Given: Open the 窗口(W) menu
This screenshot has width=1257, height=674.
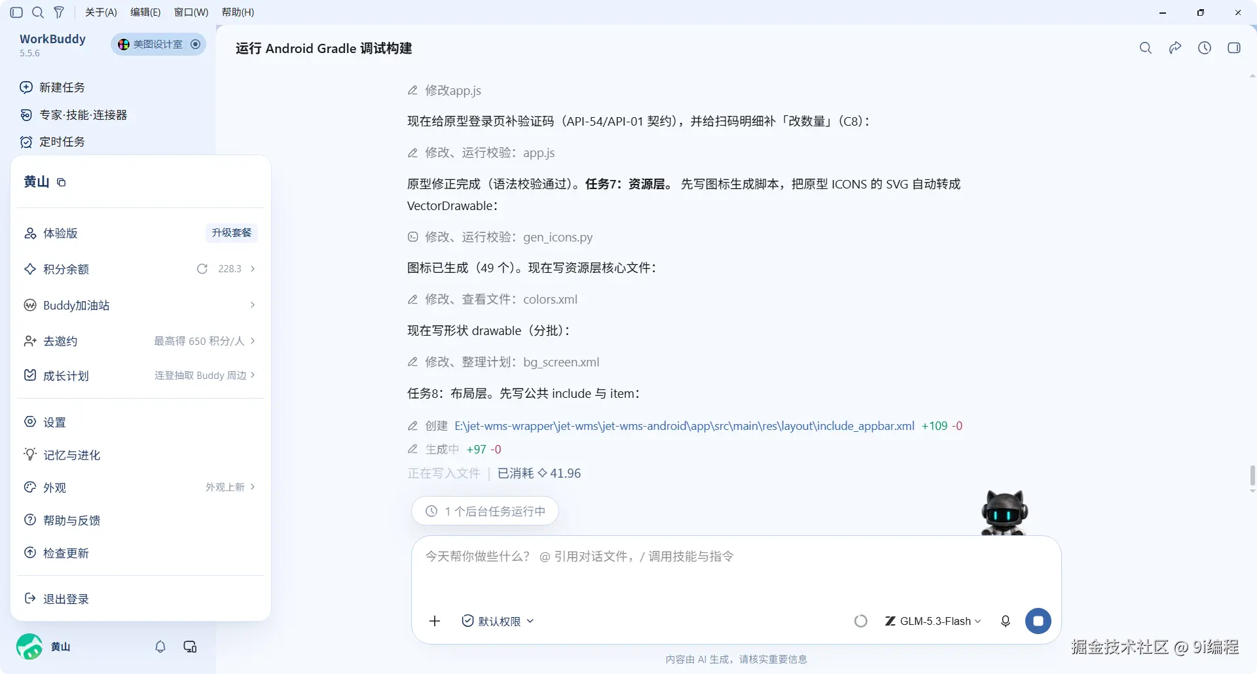Looking at the screenshot, I should click(x=191, y=12).
